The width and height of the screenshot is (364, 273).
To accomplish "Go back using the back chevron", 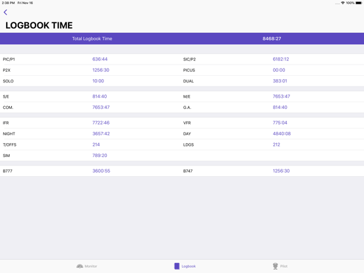I will click(x=5, y=13).
